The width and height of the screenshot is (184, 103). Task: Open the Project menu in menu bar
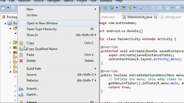pyautogui.click(x=82, y=1)
